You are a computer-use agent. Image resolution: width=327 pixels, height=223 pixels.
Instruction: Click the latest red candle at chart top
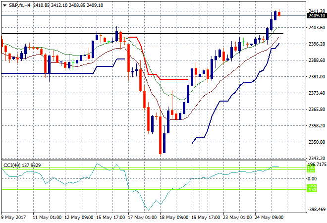(x=279, y=14)
